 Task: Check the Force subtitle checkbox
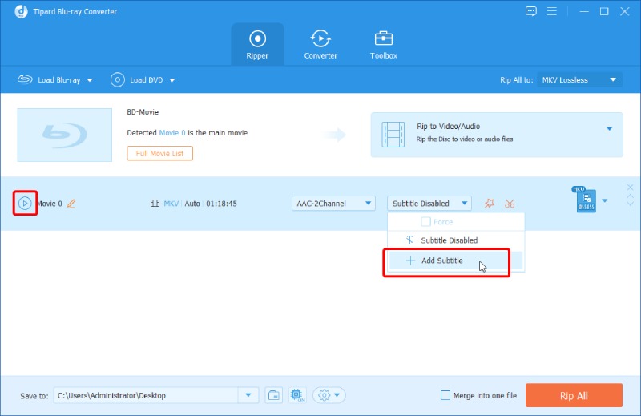425,222
